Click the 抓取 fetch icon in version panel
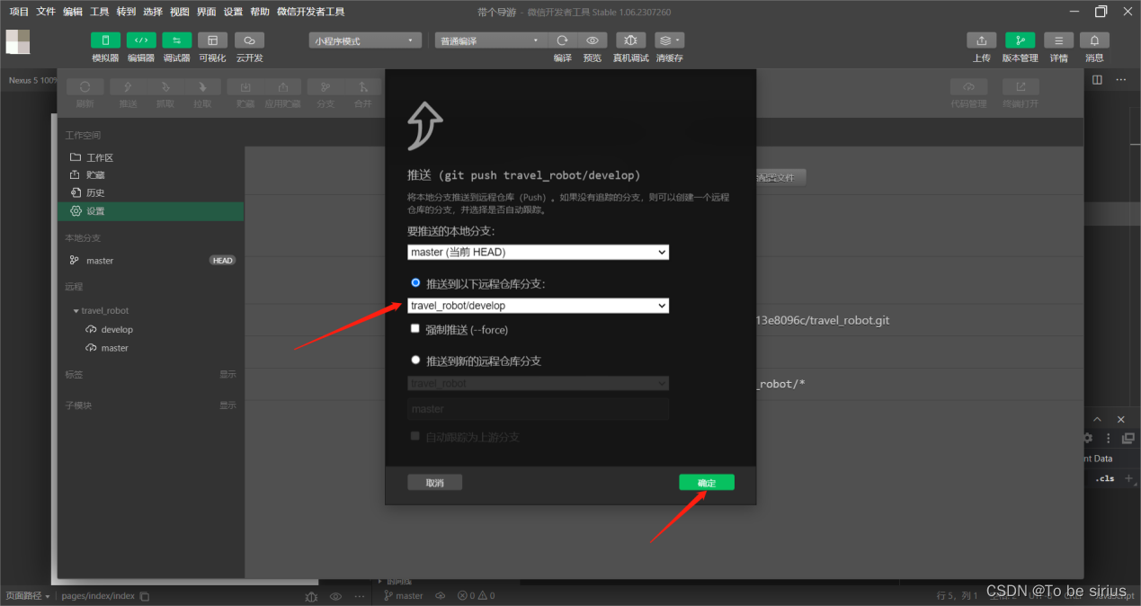Image resolution: width=1141 pixels, height=606 pixels. pos(165,87)
